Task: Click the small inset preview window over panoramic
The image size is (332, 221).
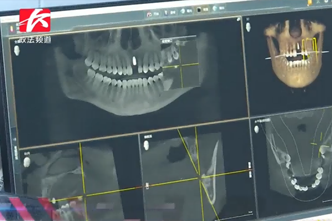Action: [180, 61]
